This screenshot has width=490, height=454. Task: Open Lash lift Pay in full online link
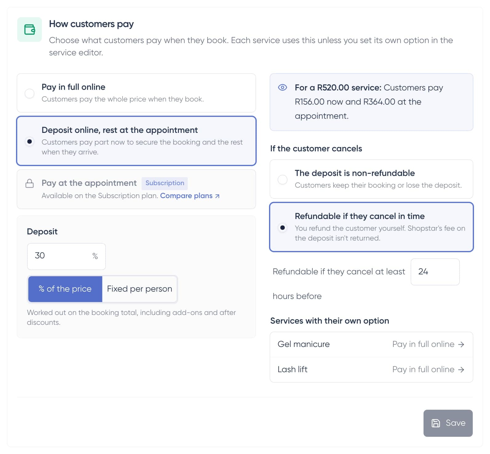[428, 369]
